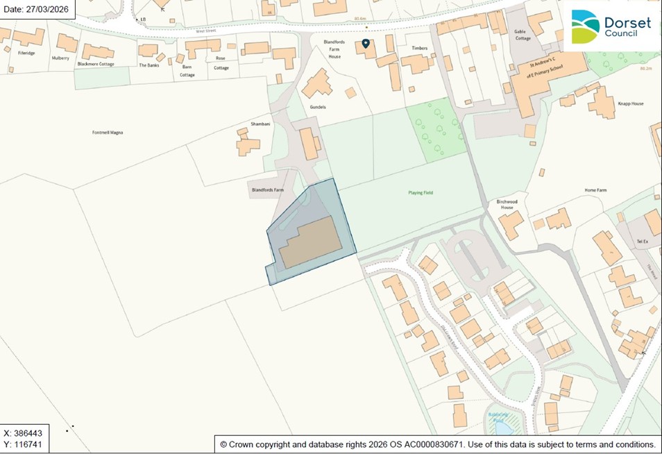The width and height of the screenshot is (662, 454).
Task: Click the Blackmore Cottage label
Action: (x=96, y=64)
